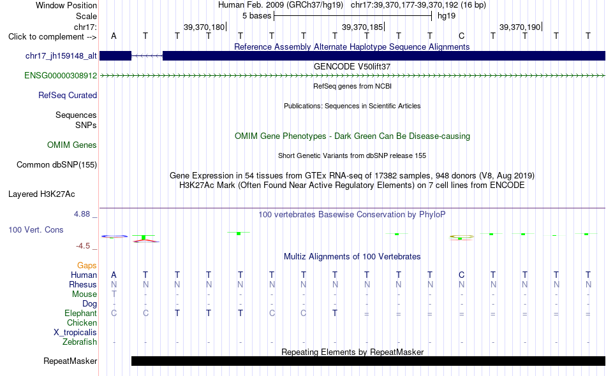Click 'Repeating Elements by RepeatMasker' title
The image size is (606, 376).
(352, 352)
